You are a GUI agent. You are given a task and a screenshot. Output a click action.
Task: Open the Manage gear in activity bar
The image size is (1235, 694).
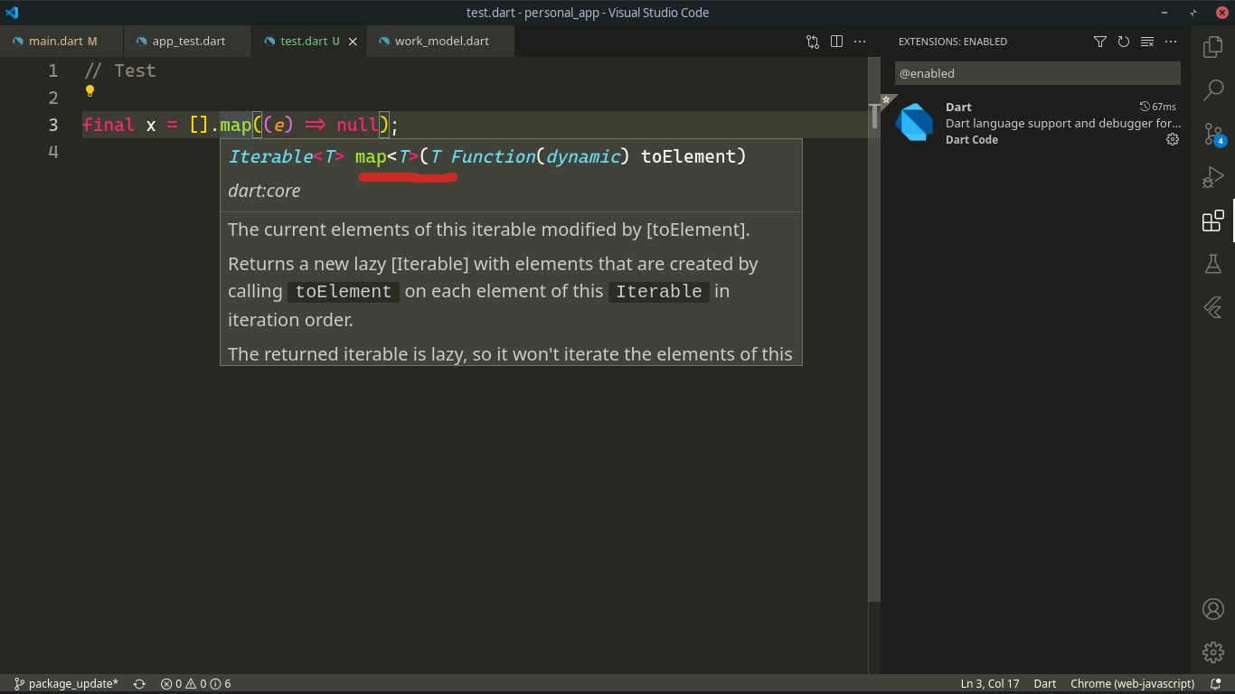(1212, 652)
